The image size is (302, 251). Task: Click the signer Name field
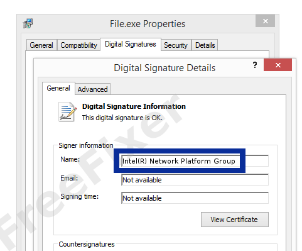pyautogui.click(x=195, y=161)
